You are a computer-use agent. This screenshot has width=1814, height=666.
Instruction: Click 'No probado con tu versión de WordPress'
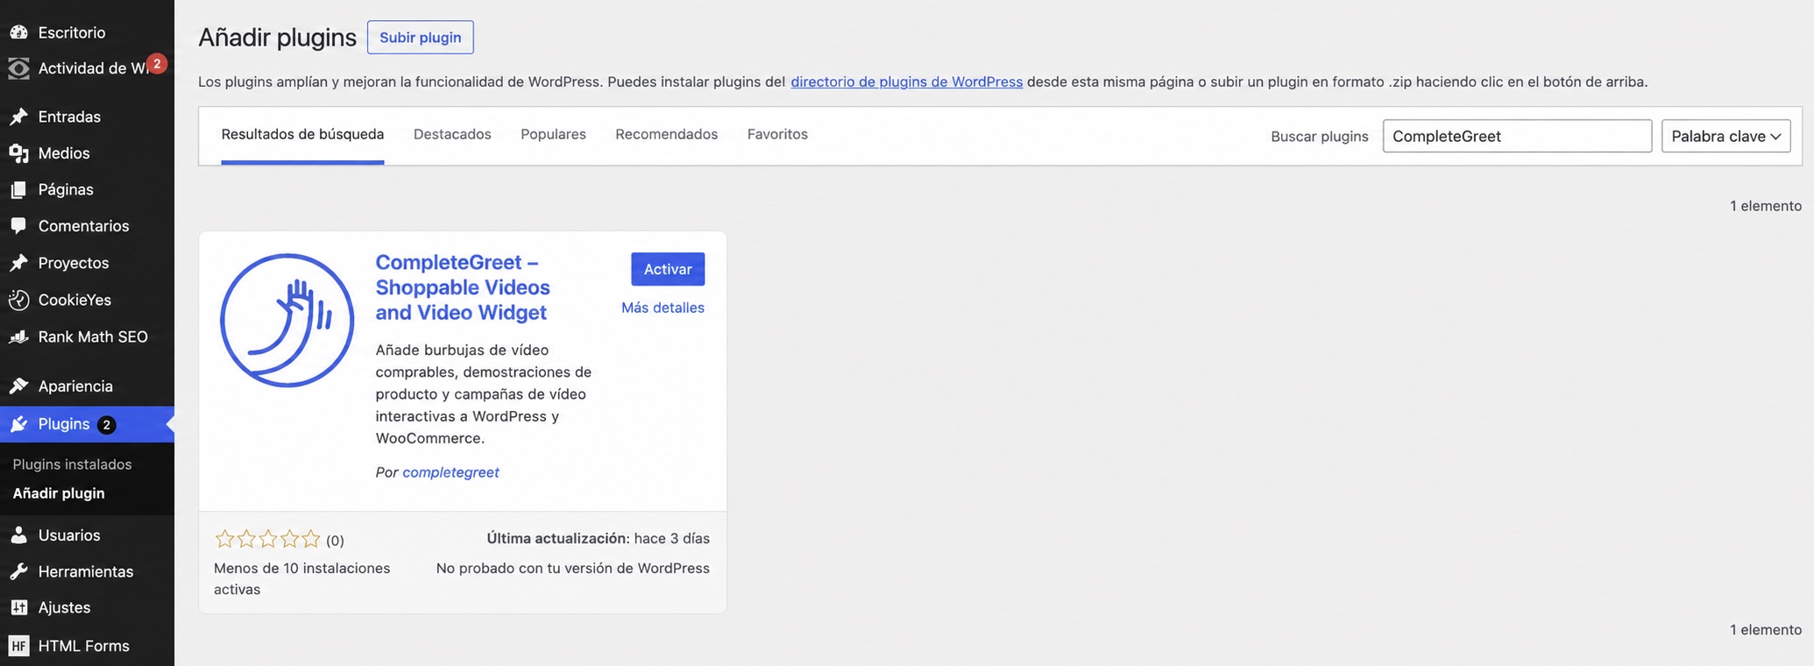point(572,568)
